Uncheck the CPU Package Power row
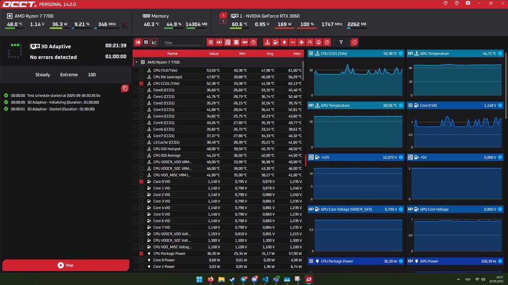508x285 pixels. (x=141, y=253)
